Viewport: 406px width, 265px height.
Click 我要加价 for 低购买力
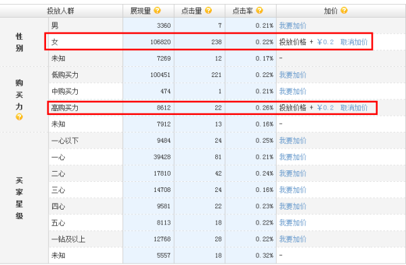[x=292, y=75]
